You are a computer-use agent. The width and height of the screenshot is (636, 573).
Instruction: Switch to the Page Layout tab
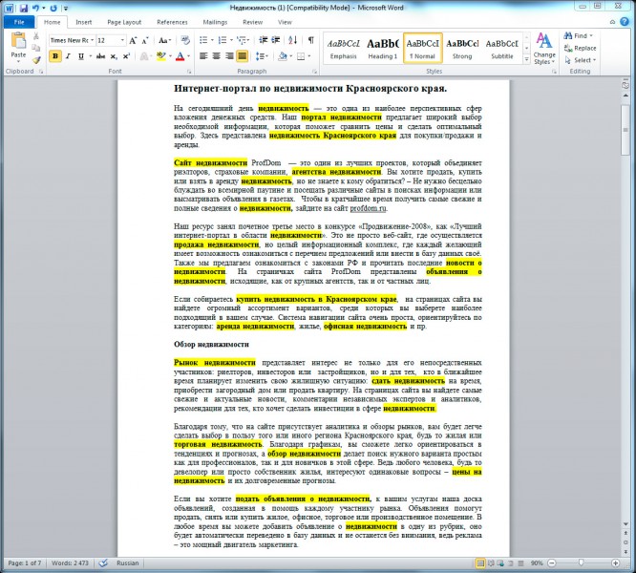coord(124,22)
